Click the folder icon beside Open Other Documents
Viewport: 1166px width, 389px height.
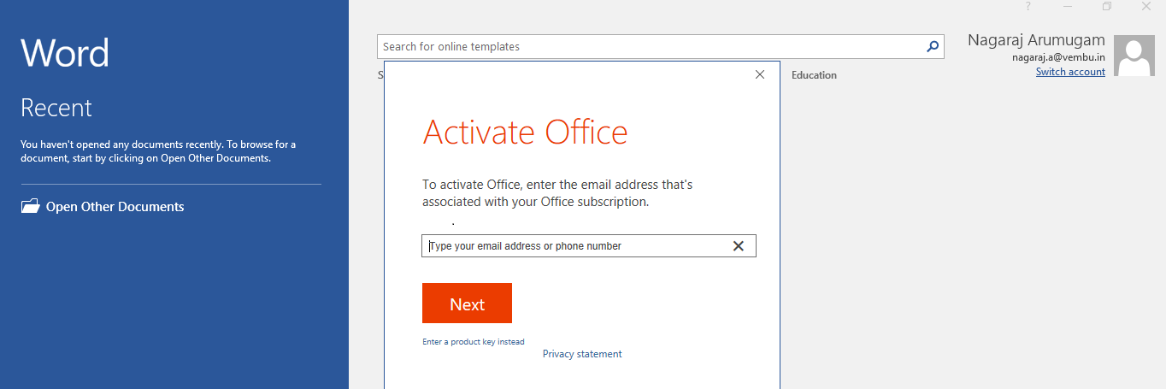[x=30, y=206]
